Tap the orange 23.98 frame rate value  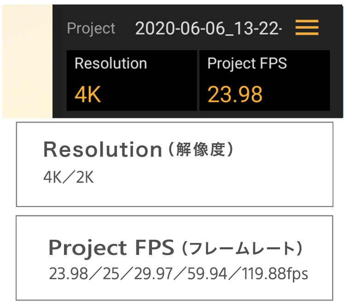point(235,94)
